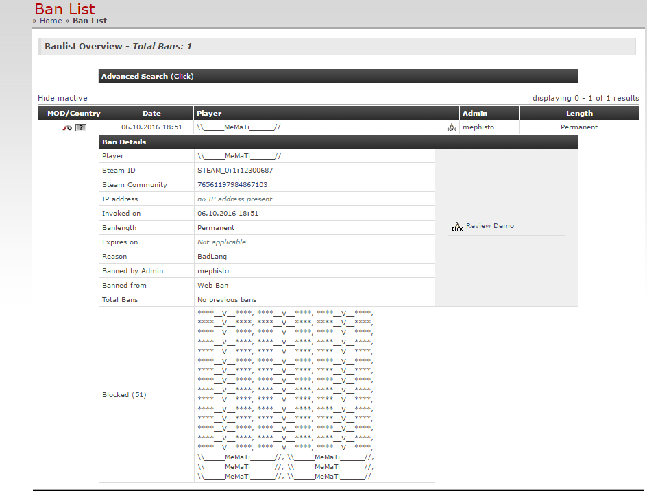
Task: Sort by the MOD/Country column header
Action: click(x=74, y=114)
